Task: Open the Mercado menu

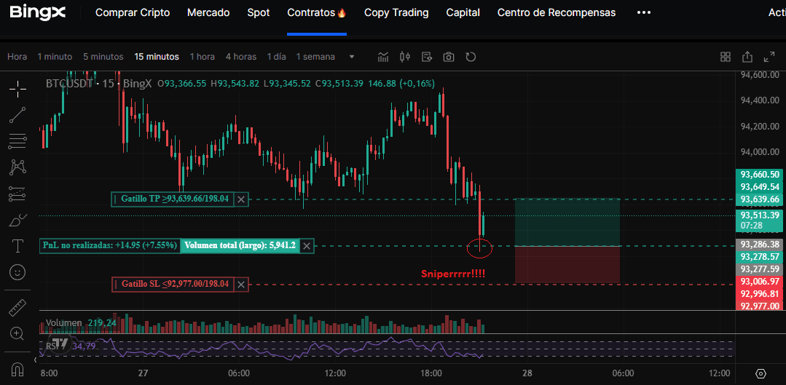Action: tap(208, 12)
